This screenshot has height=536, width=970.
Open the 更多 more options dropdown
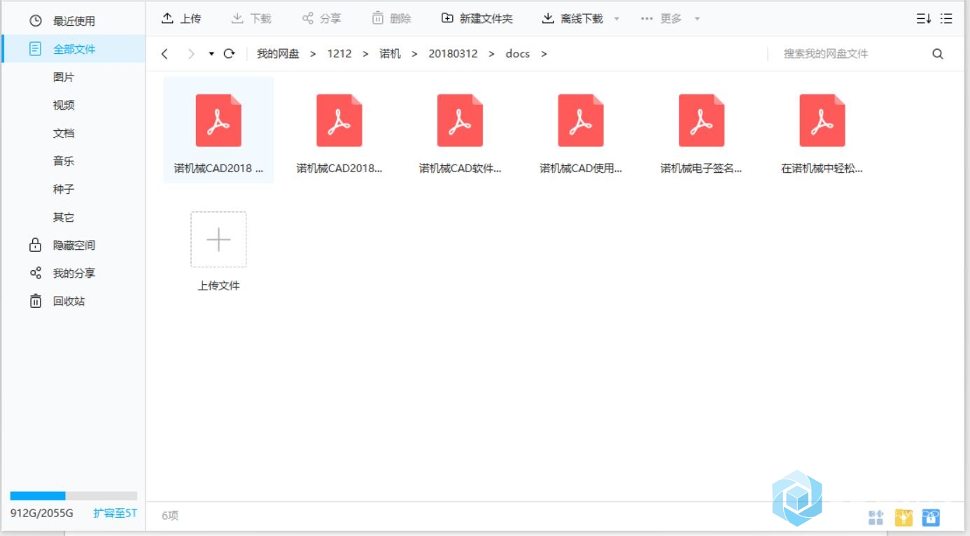(670, 19)
